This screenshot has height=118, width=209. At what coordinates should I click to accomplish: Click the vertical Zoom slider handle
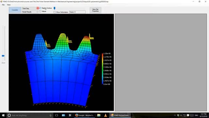point(3,56)
